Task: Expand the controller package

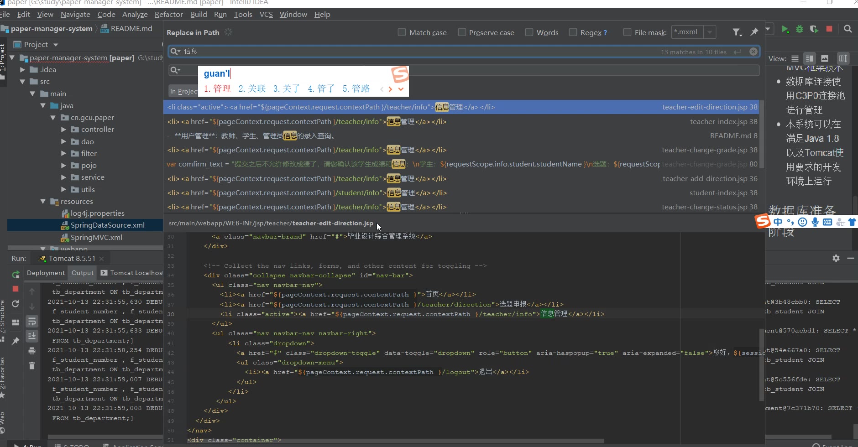Action: [x=63, y=130]
